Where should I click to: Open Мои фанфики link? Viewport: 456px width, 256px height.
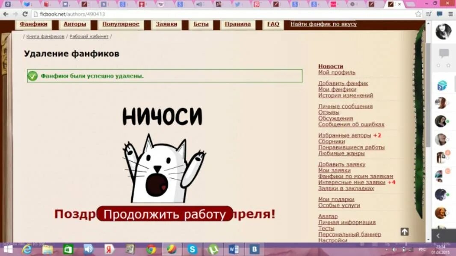pos(337,89)
